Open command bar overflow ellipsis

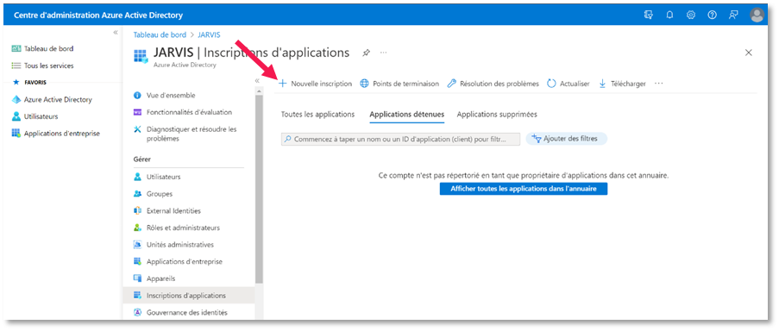659,84
